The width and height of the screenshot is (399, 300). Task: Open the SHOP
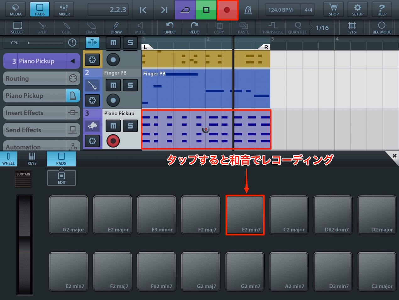(x=333, y=9)
